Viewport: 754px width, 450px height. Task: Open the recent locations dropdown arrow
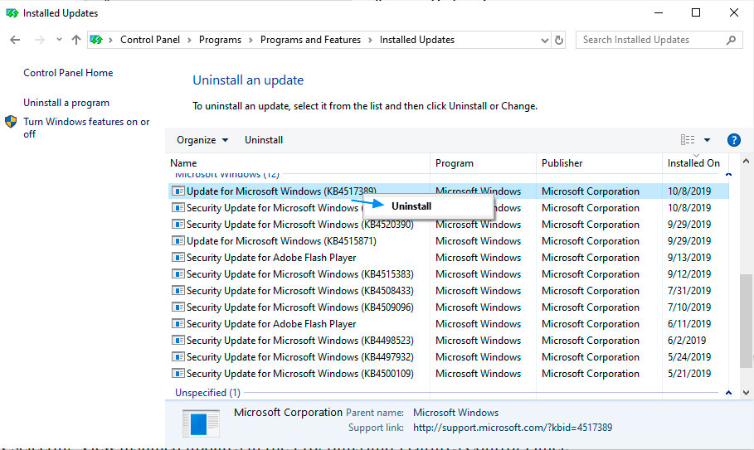[x=59, y=40]
